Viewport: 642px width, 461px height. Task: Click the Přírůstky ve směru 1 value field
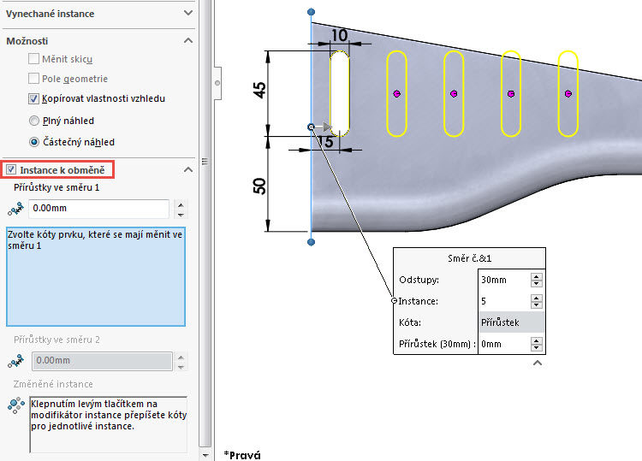(98, 208)
